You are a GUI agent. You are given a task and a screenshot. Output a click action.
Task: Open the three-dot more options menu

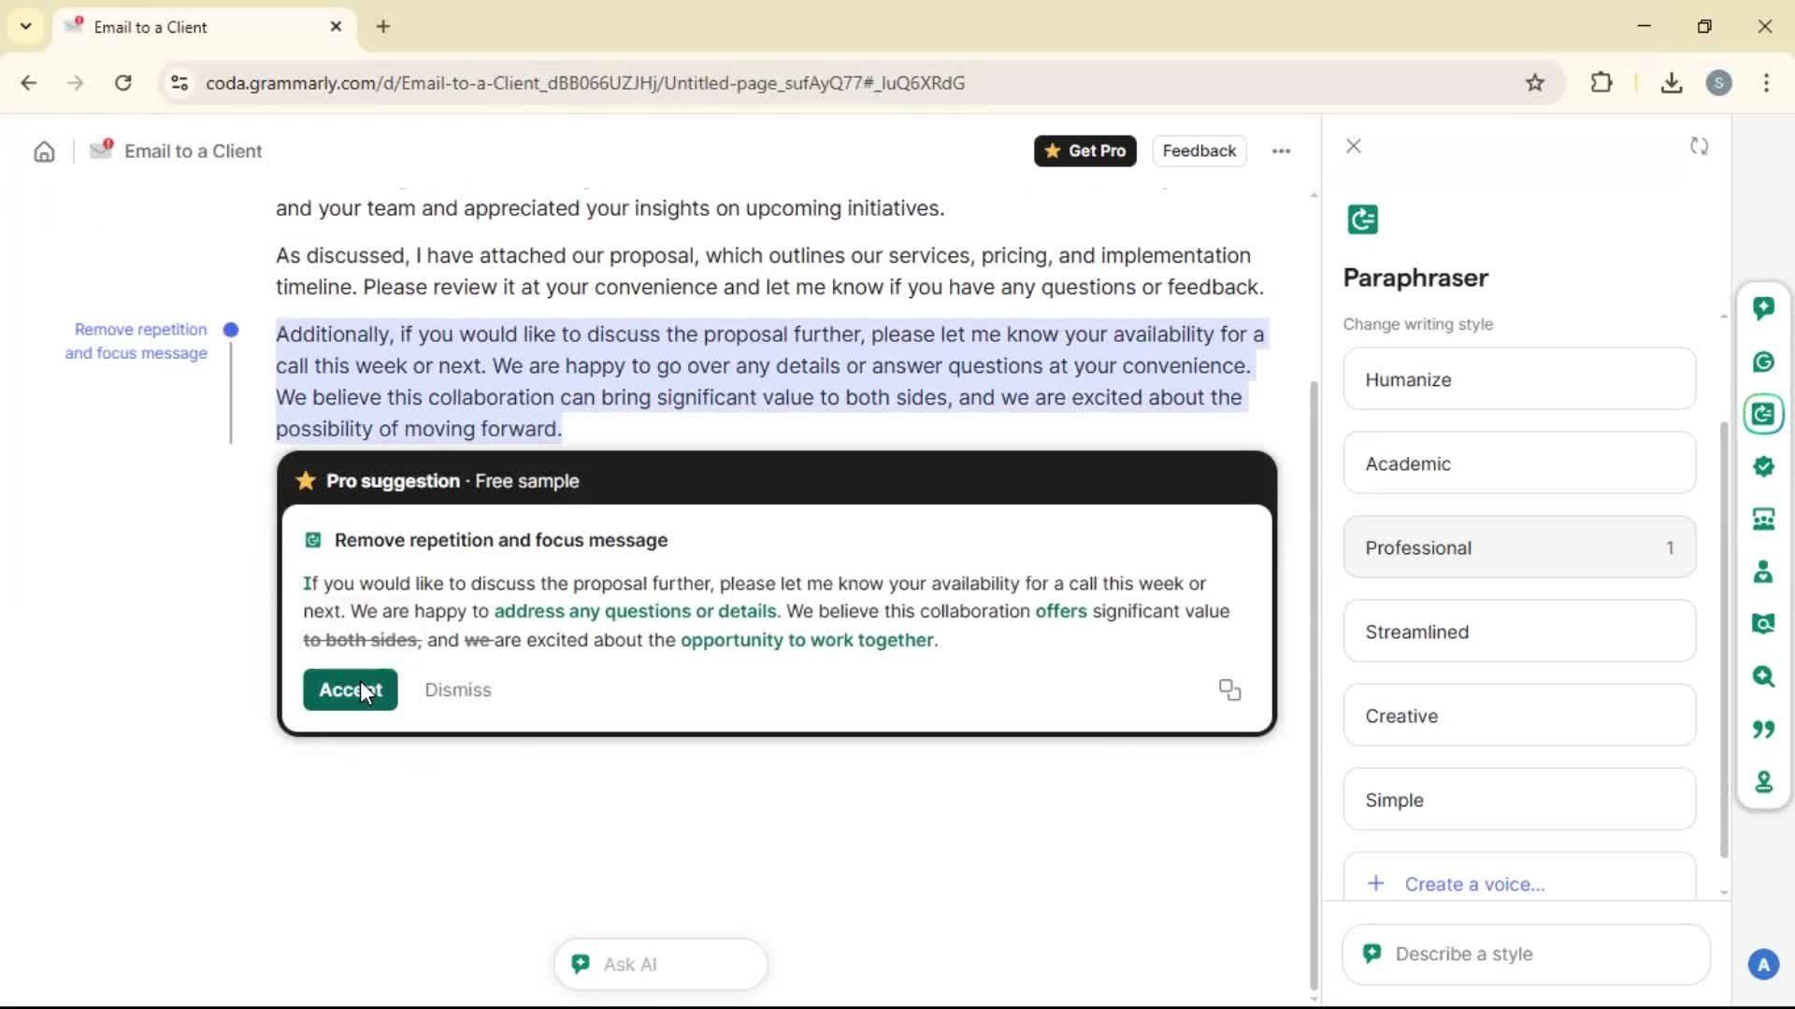[1281, 151]
